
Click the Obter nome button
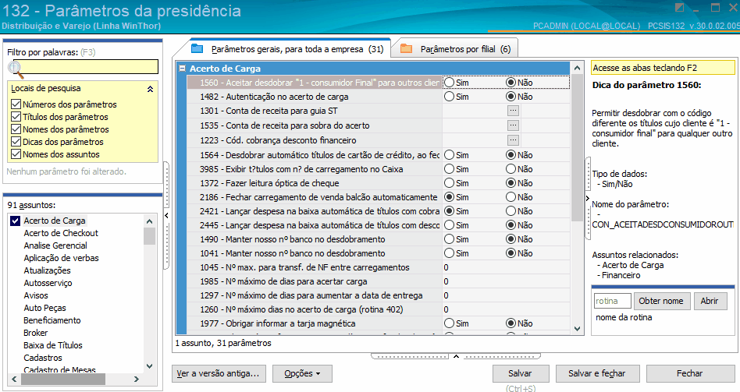click(661, 301)
